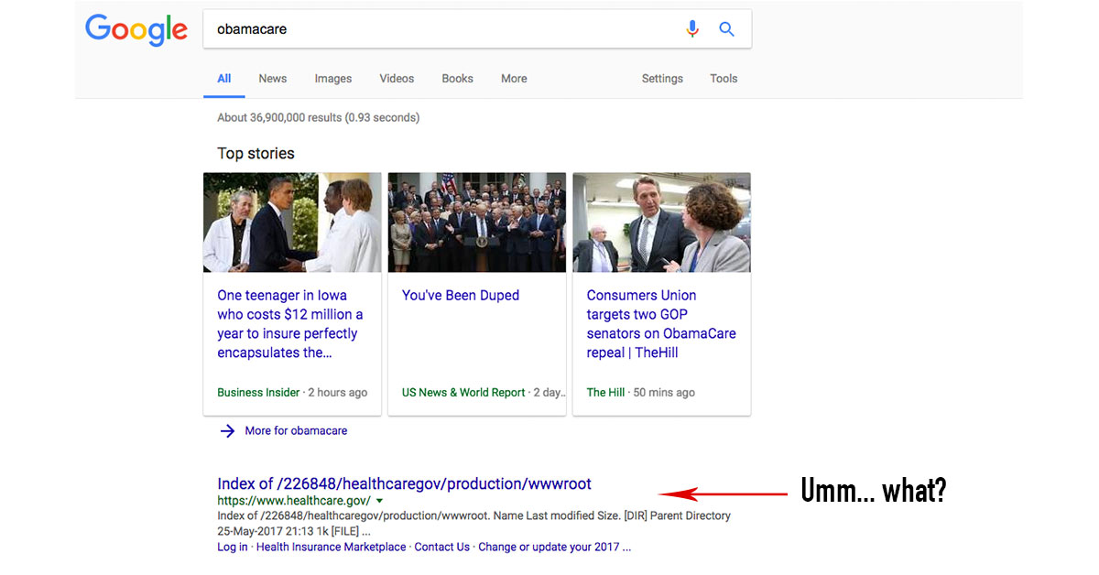Click 'The Hill' source label
This screenshot has width=1099, height=575.
click(x=605, y=393)
